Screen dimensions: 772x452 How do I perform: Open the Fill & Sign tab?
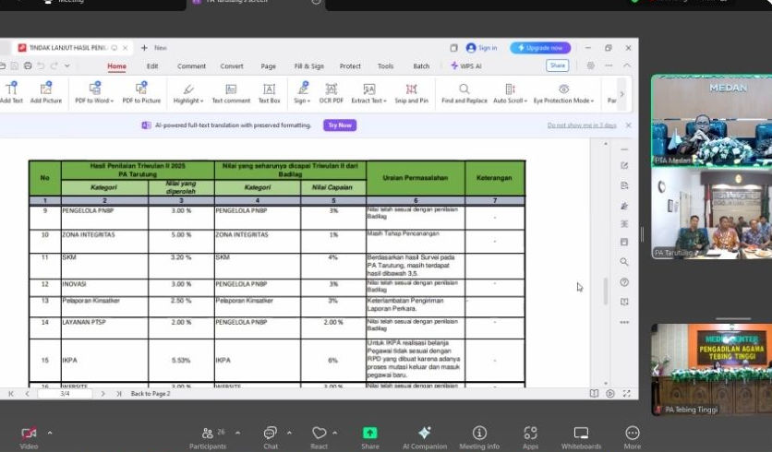click(x=308, y=66)
